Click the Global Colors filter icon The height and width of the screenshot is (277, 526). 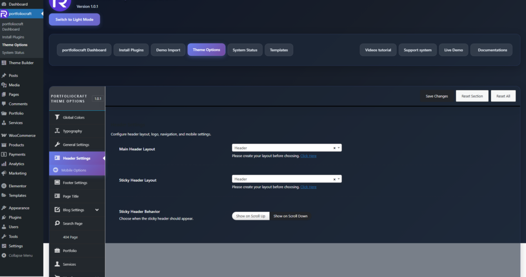(57, 117)
